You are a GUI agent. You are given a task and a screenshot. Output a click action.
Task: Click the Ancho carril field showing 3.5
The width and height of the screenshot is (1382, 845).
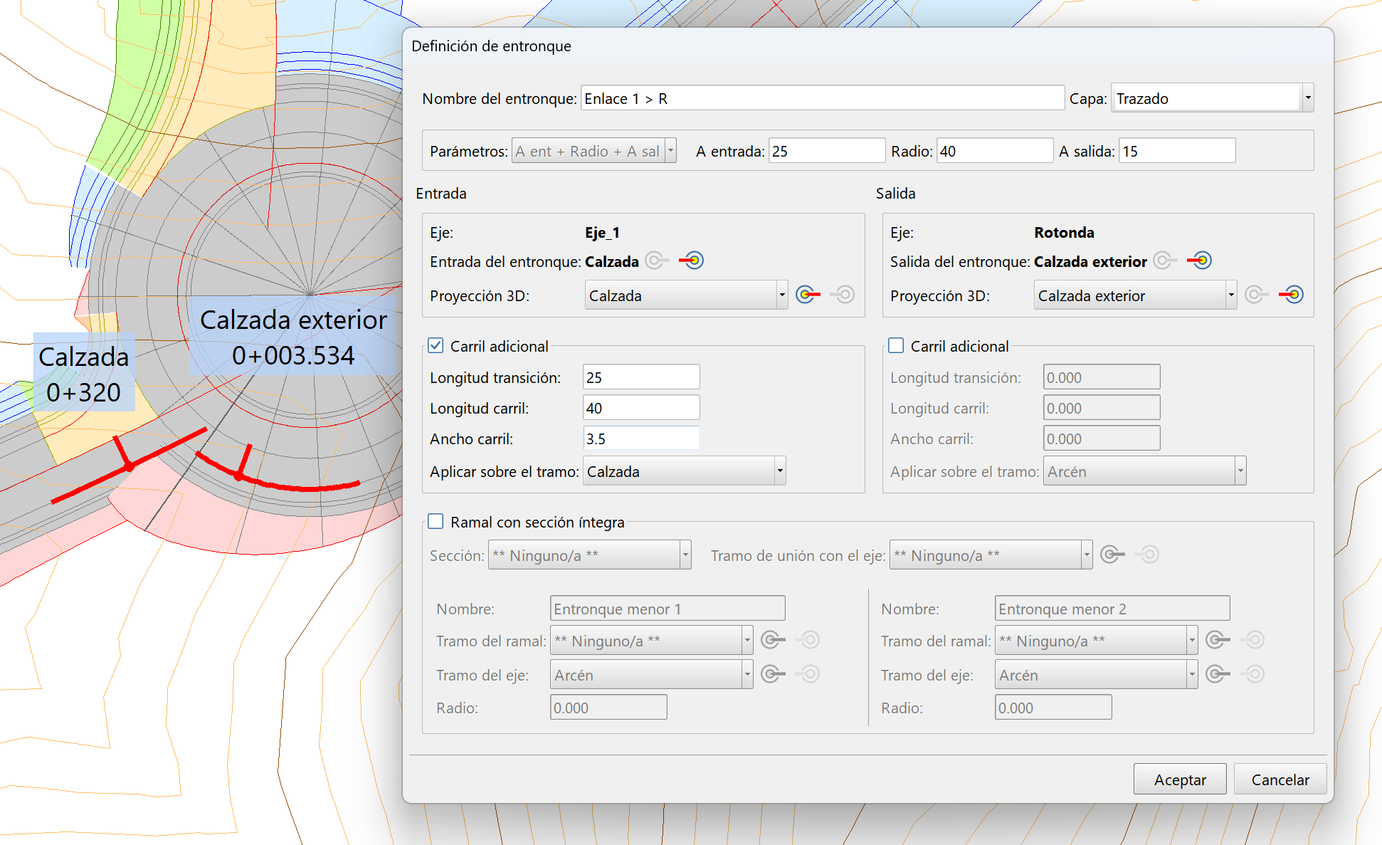click(x=640, y=439)
